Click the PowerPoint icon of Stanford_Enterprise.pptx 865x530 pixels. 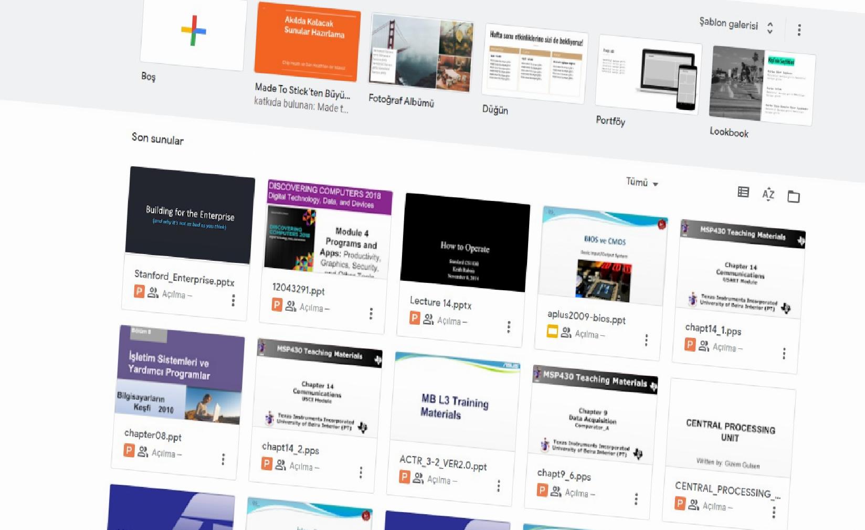(139, 291)
